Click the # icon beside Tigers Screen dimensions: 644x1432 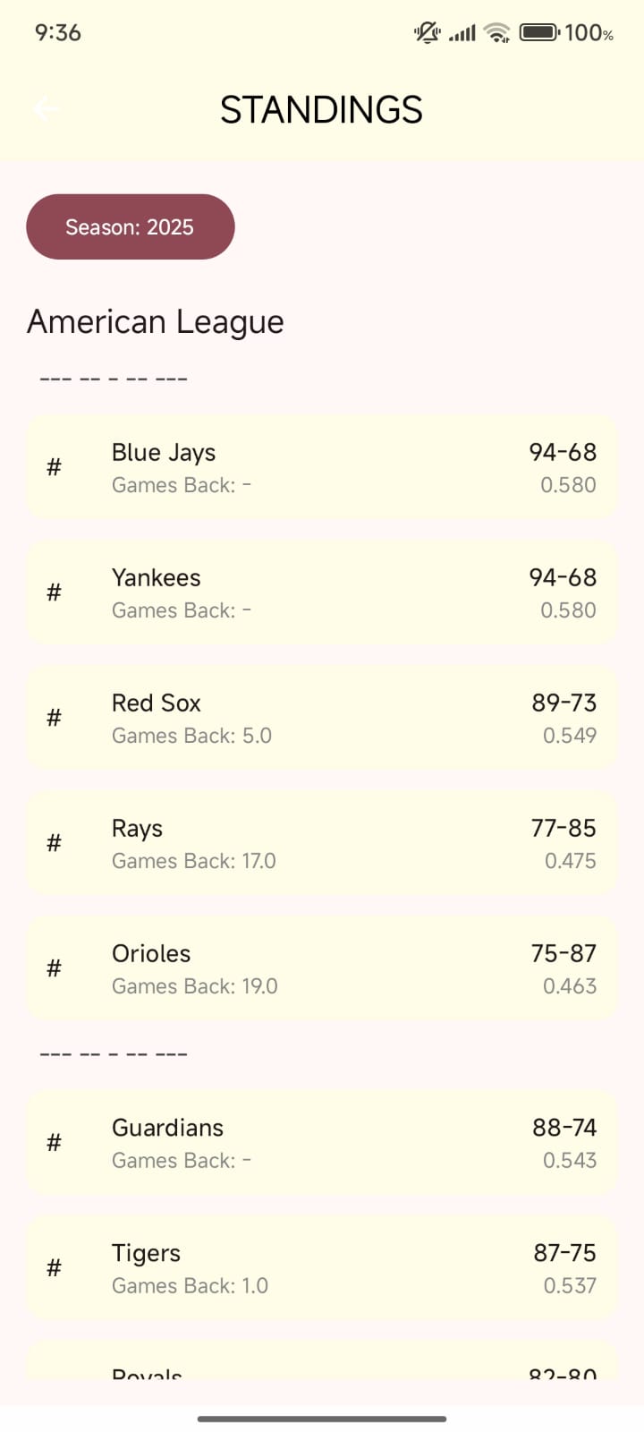[54, 1268]
